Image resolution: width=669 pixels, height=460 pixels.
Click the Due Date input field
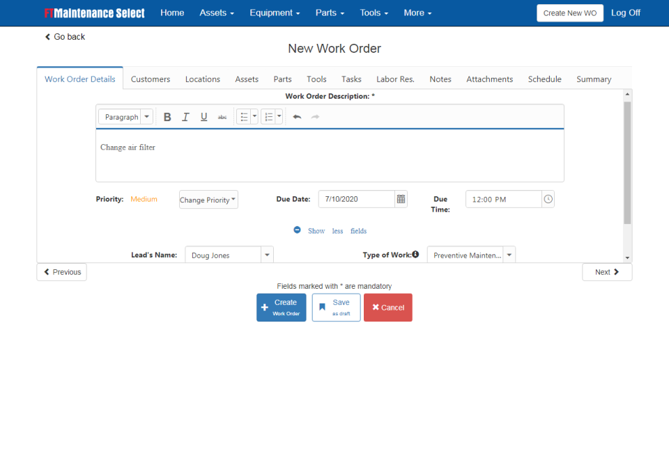click(357, 199)
